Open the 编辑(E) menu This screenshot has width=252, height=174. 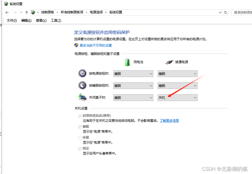click(26, 21)
